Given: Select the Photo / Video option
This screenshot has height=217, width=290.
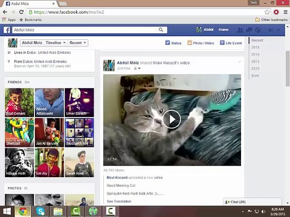Looking at the screenshot, I should [201, 43].
